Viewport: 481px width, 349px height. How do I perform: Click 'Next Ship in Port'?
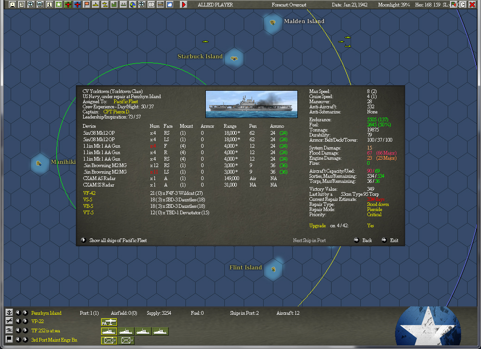coord(309,240)
